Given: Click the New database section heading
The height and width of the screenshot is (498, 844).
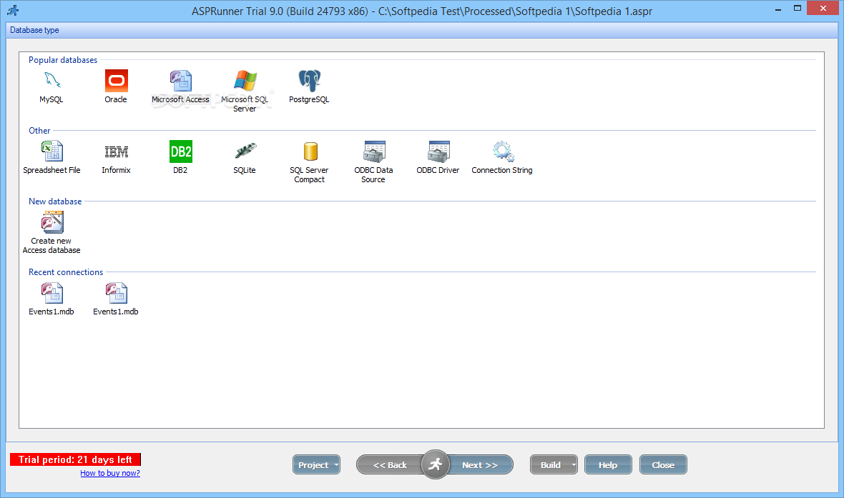Looking at the screenshot, I should [55, 201].
